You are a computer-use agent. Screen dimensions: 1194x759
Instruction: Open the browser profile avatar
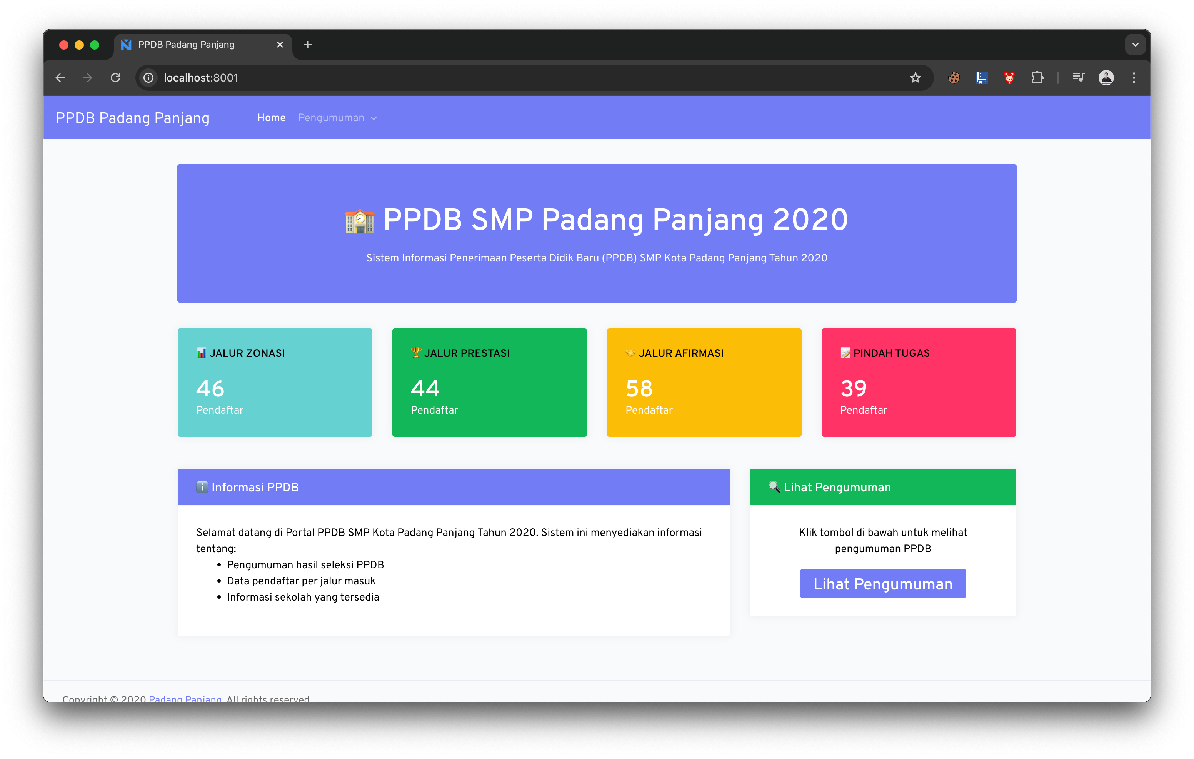[x=1106, y=77]
